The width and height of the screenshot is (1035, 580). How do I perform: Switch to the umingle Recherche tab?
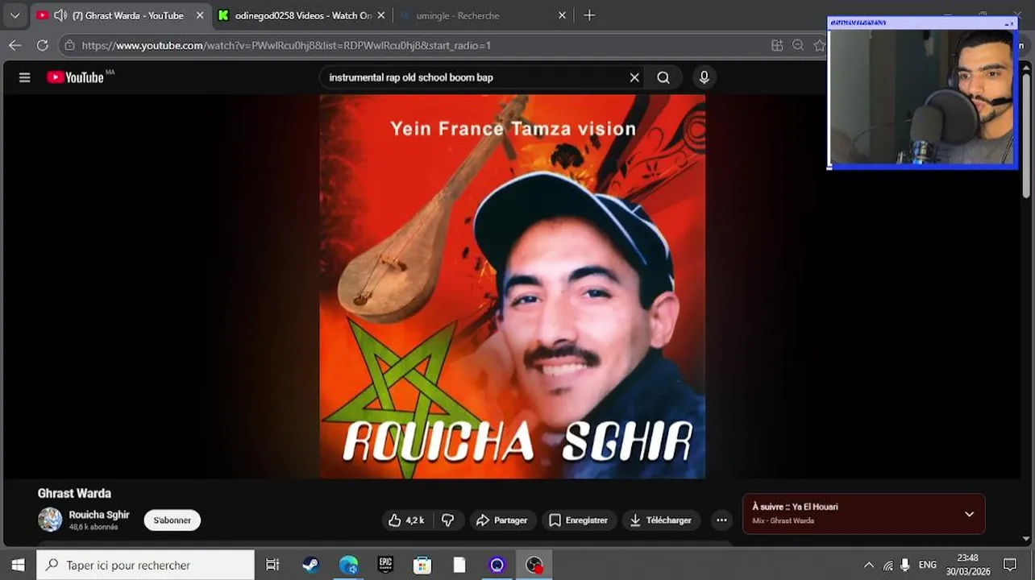pos(484,15)
